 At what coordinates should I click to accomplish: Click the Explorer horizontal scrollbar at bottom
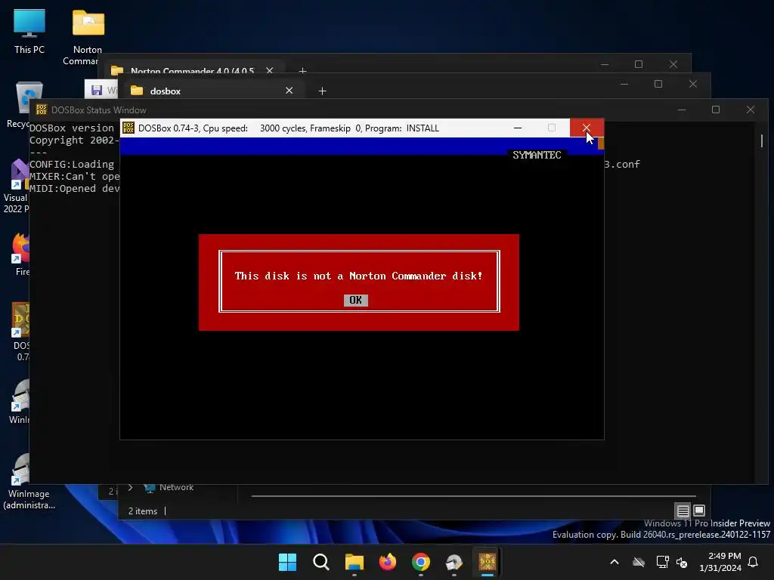473,495
